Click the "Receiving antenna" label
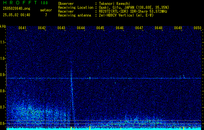 (x=75, y=15)
